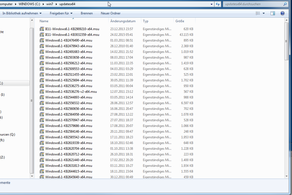
Task: Click the Brennen toolbar button
Action: 86,13
